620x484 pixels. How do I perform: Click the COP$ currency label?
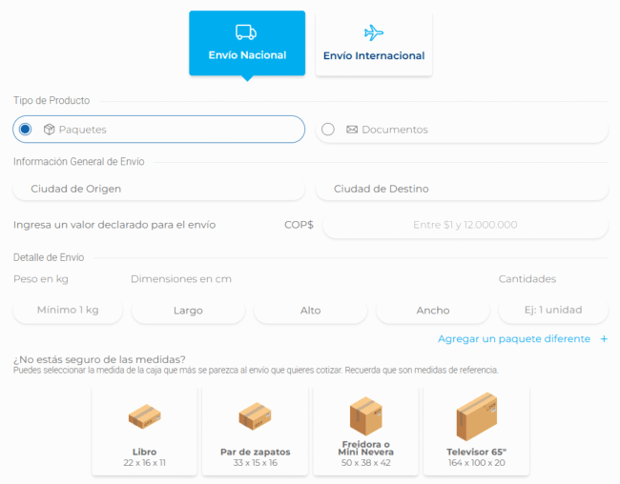299,225
